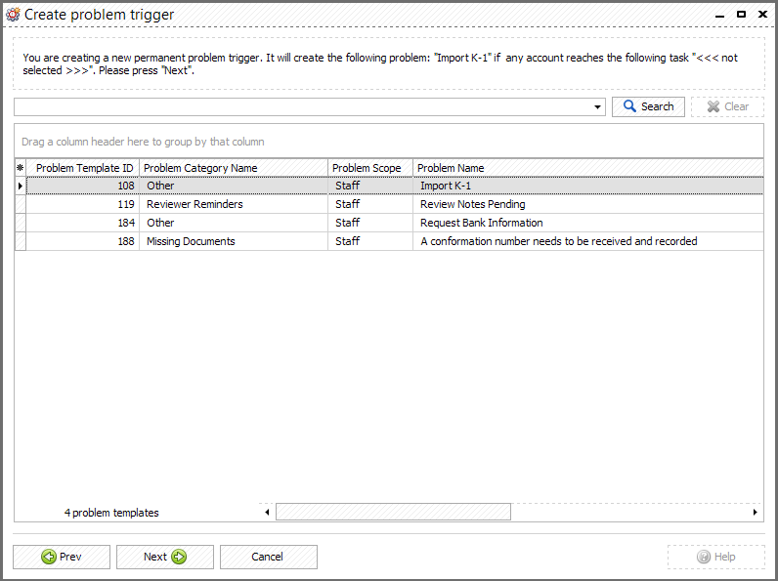The image size is (778, 581).
Task: Click the green Next arrow icon
Action: click(x=179, y=557)
